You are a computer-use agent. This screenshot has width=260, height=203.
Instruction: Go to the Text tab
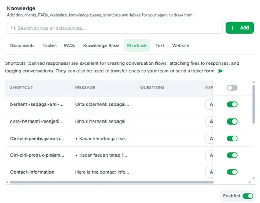160,46
